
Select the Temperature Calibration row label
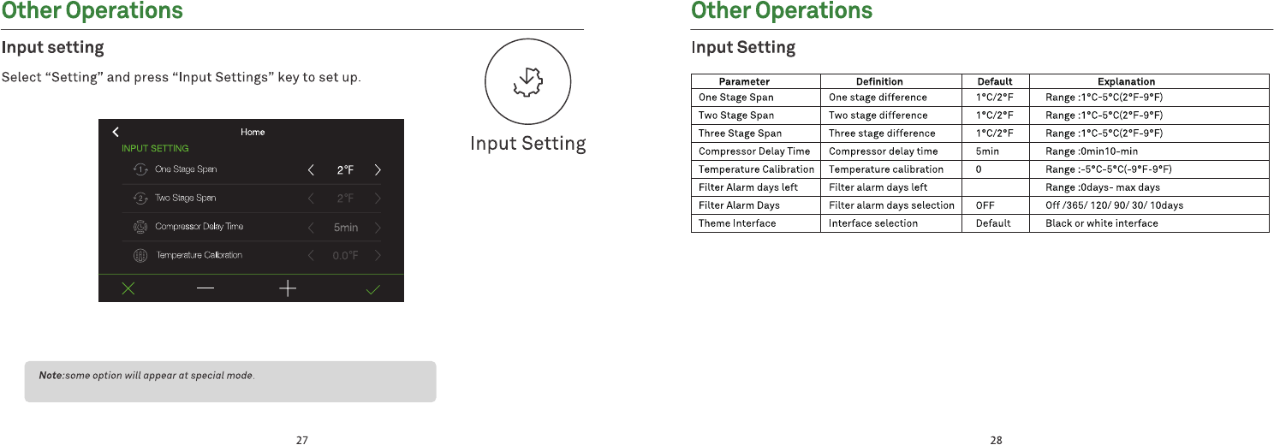pyautogui.click(x=199, y=255)
